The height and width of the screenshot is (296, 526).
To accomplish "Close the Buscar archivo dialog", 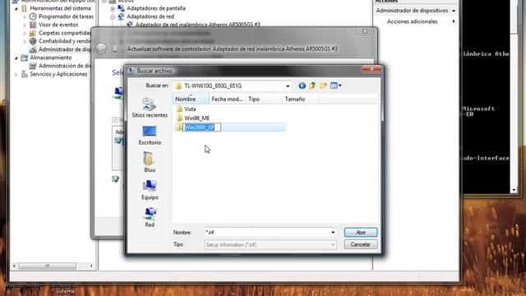I will pyautogui.click(x=371, y=69).
